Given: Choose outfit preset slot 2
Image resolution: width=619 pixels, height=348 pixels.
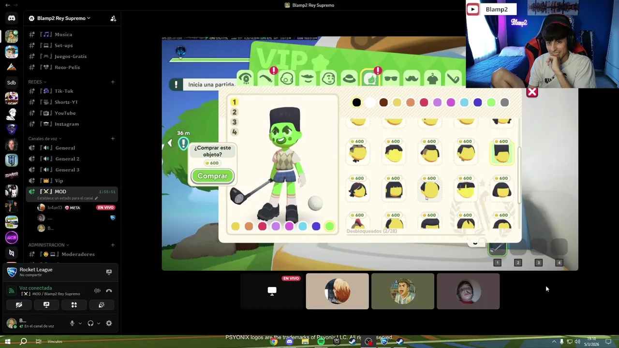Looking at the screenshot, I should pos(235,112).
